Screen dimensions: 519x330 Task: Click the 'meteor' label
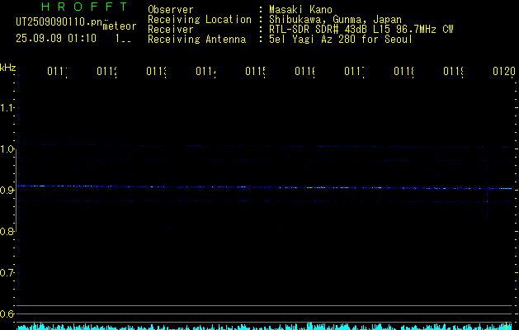pos(120,26)
